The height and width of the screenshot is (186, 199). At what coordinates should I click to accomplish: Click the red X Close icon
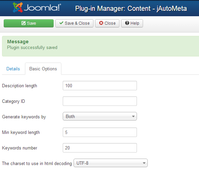pyautogui.click(x=101, y=23)
